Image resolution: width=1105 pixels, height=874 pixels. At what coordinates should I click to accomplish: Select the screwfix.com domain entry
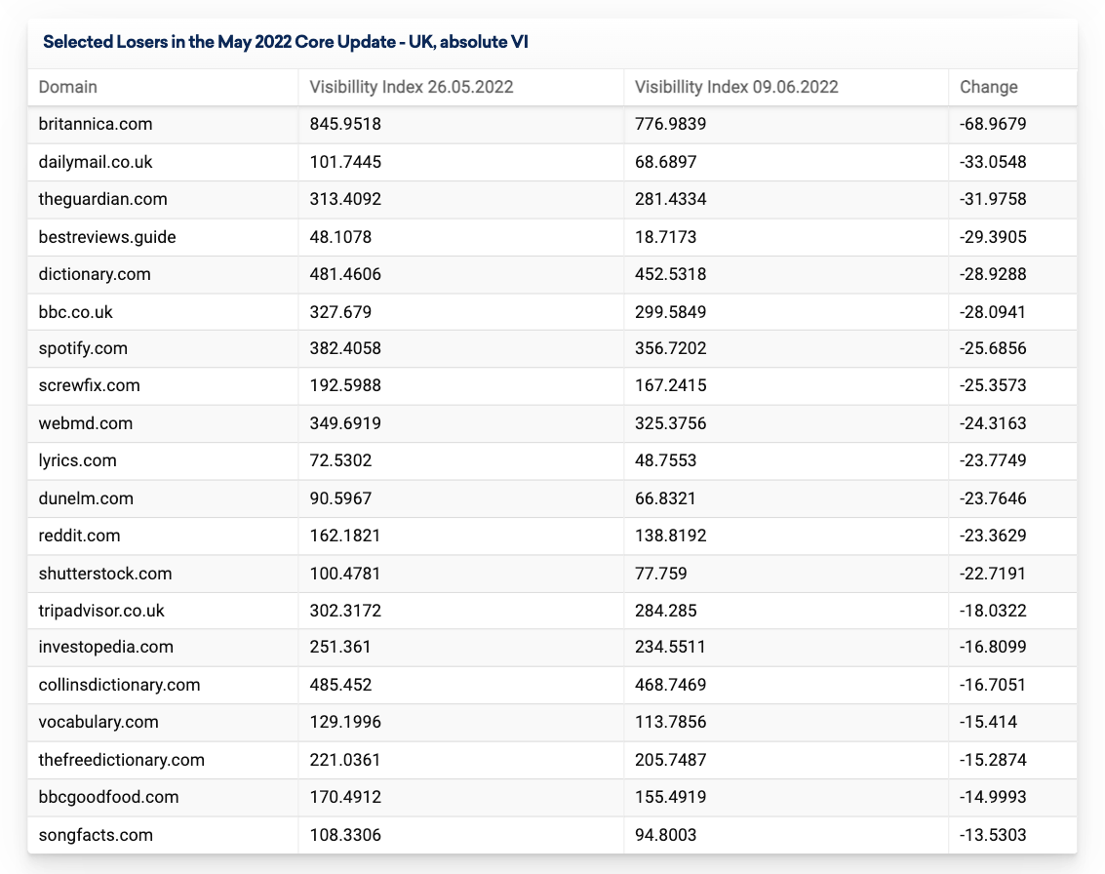(90, 385)
